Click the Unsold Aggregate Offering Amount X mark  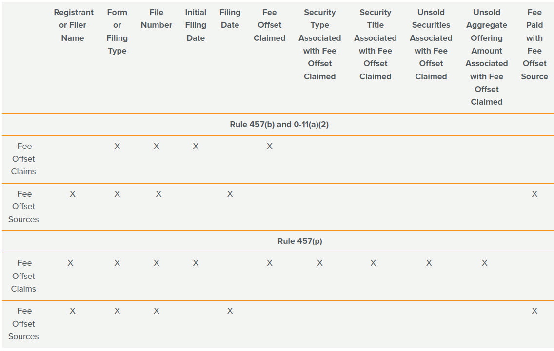(x=484, y=263)
